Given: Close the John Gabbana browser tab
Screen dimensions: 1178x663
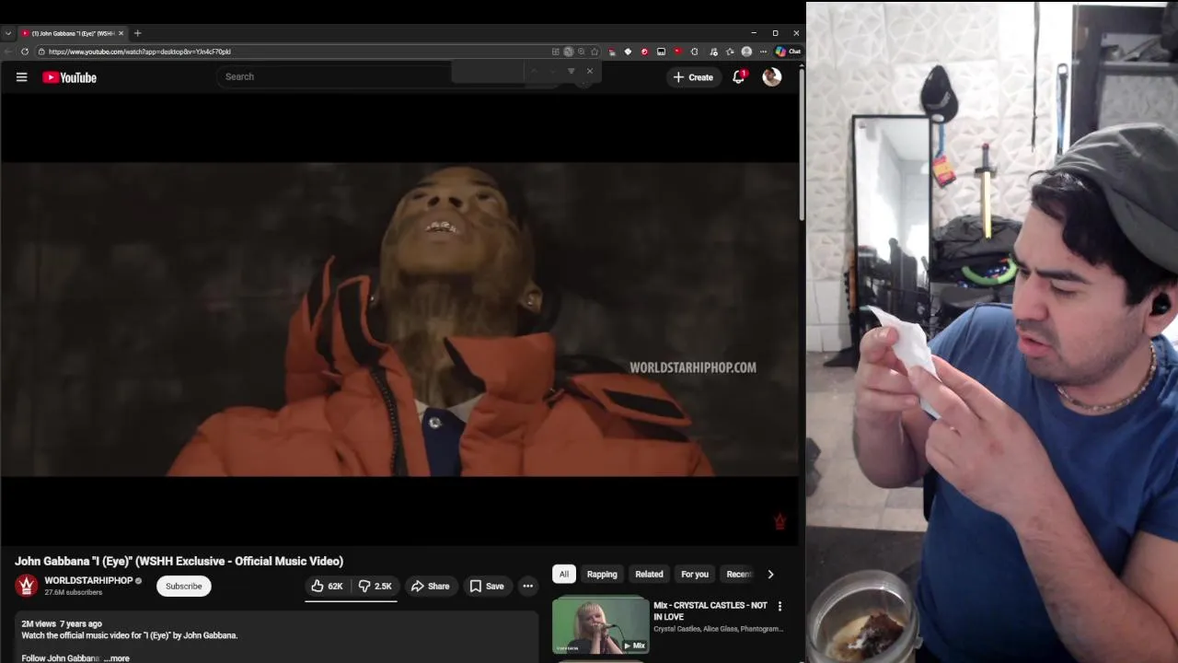Looking at the screenshot, I should 121,33.
